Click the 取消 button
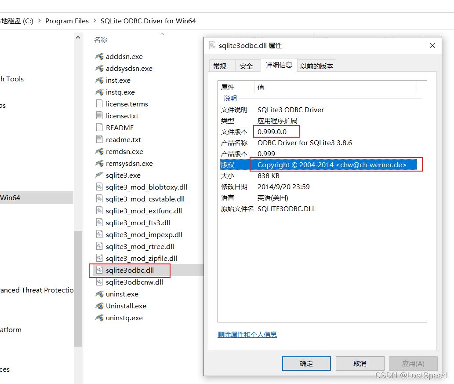Image resolution: width=454 pixels, height=384 pixels. point(360,363)
